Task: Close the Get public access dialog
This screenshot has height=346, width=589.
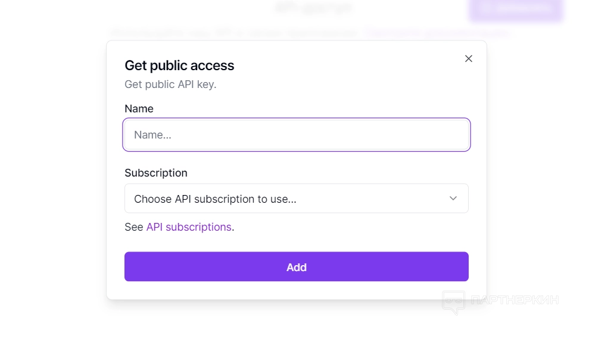Action: click(x=469, y=58)
